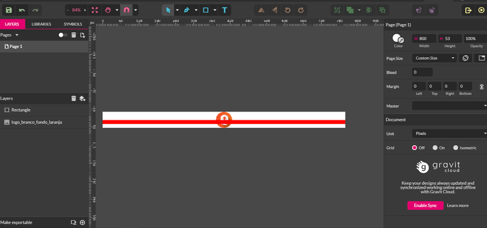Select the logo_branco_fundo_laranja layer
This screenshot has width=487, height=228.
[44, 122]
